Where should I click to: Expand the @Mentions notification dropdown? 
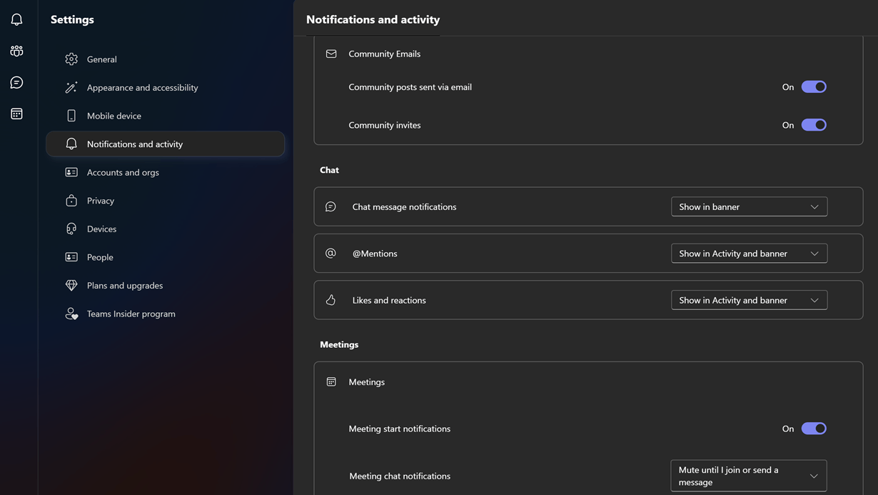tap(749, 253)
